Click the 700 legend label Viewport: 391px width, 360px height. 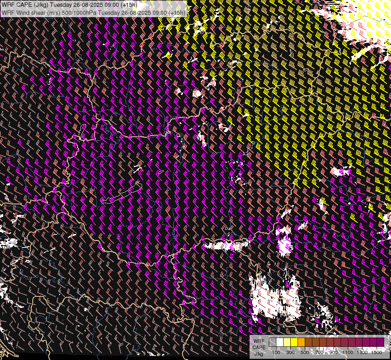point(319,352)
